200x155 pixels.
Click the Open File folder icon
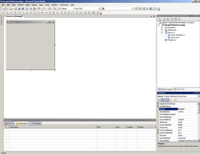[x=15, y=9]
